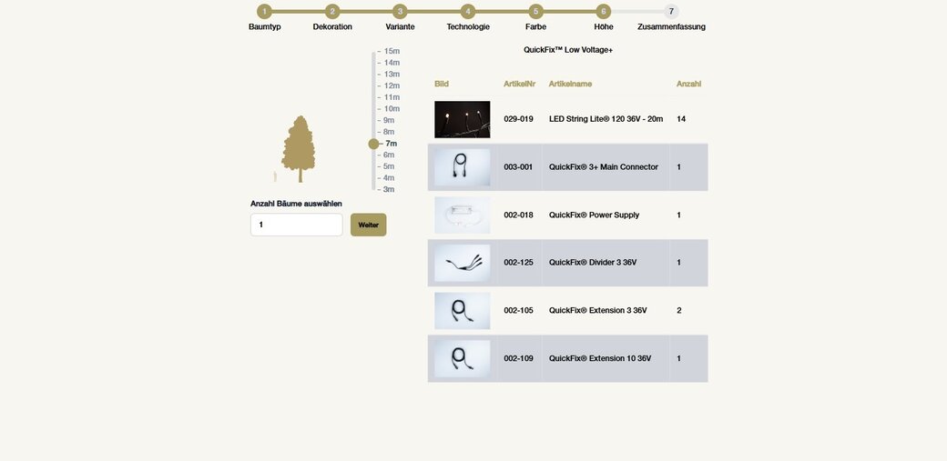Jump to step 5 Farbe
The width and height of the screenshot is (947, 461).
[535, 12]
